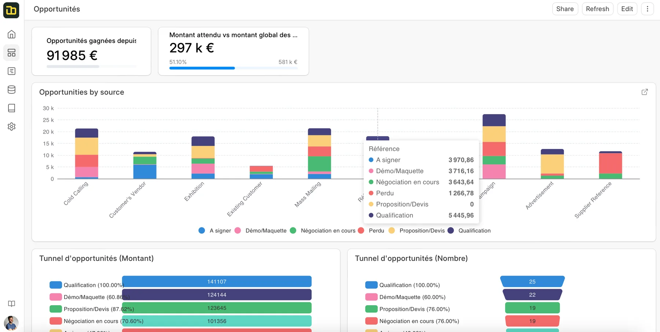Click the Refresh button

[x=597, y=9]
